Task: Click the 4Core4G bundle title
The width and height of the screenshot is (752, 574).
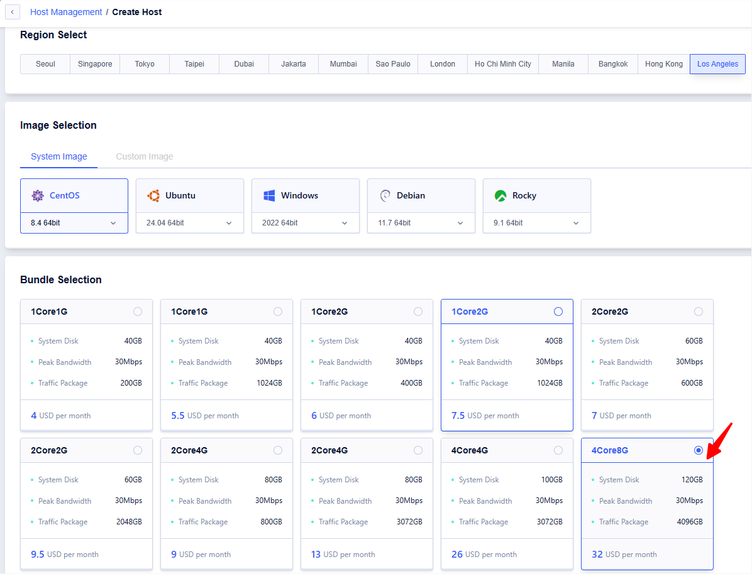Action: [470, 450]
